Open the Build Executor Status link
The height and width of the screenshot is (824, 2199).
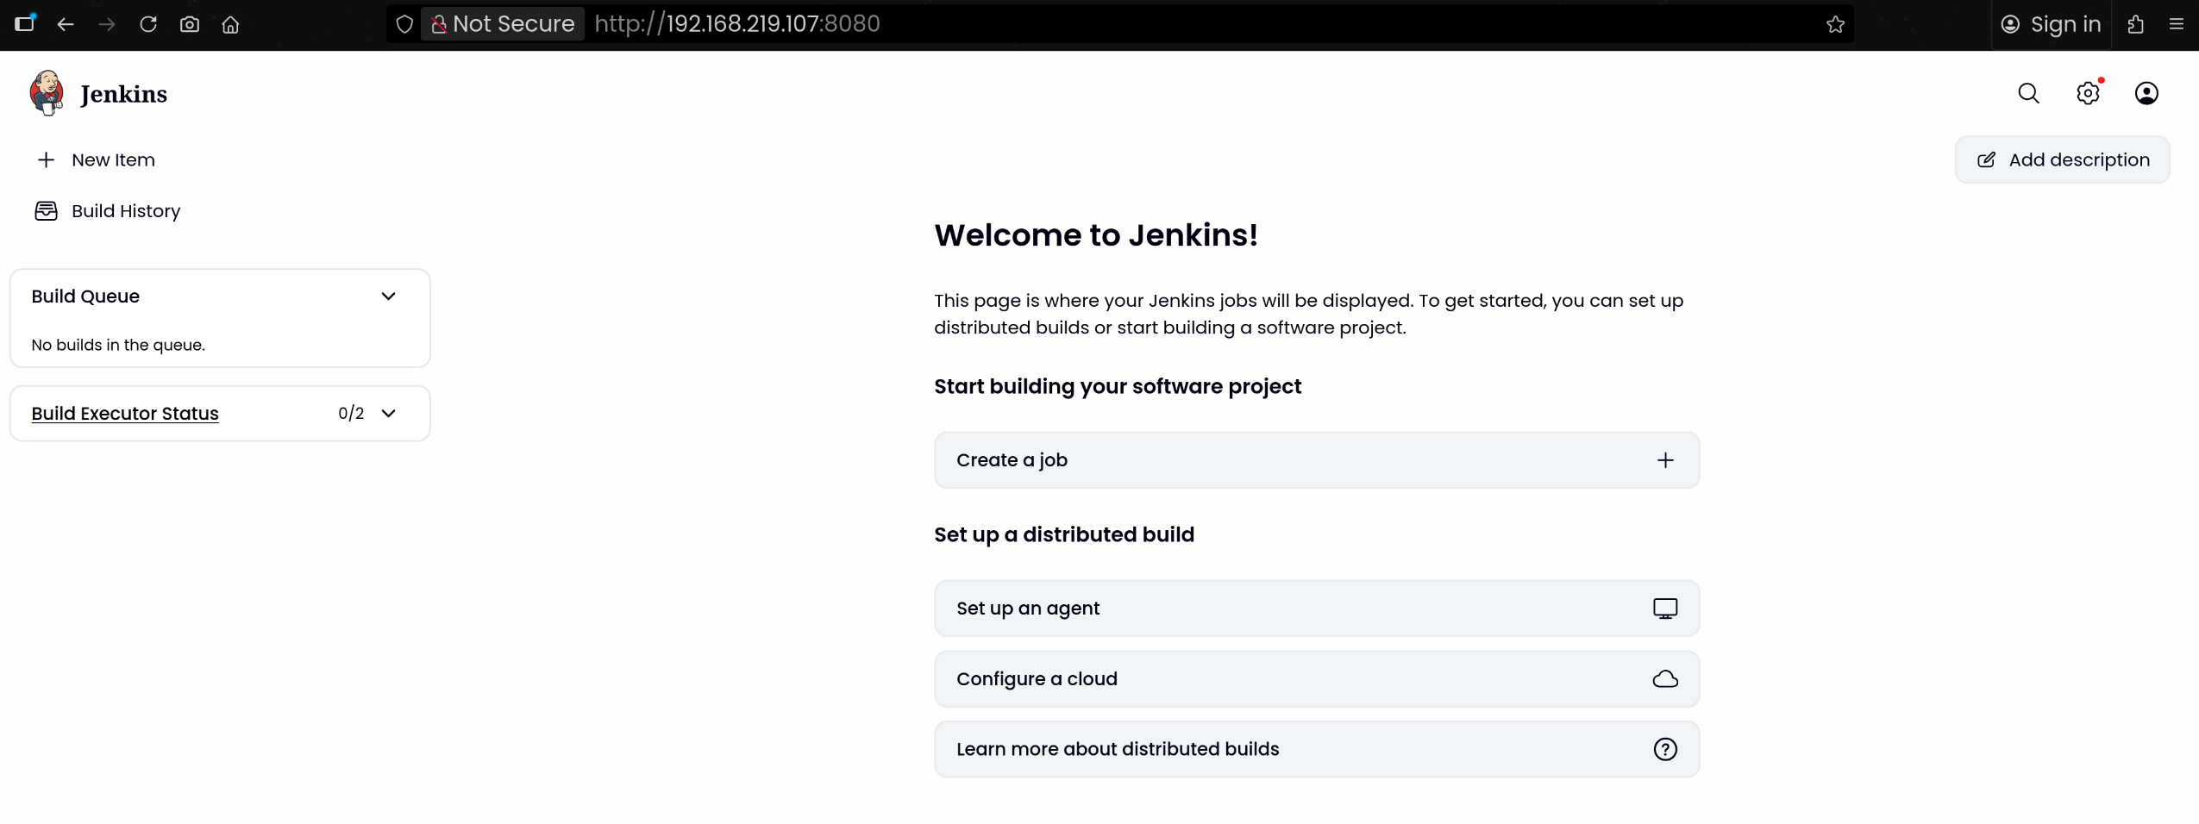[125, 414]
